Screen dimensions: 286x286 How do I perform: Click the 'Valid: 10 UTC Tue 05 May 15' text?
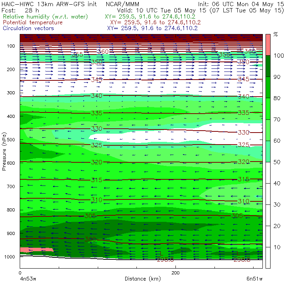tap(162, 10)
